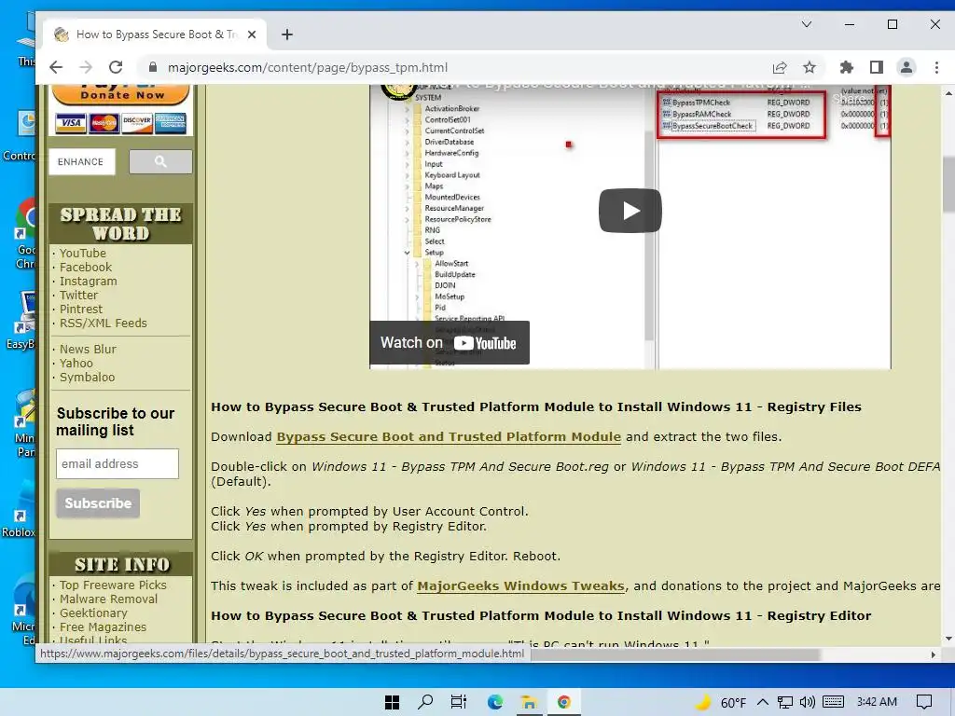Open the Windows Start menu

393,702
